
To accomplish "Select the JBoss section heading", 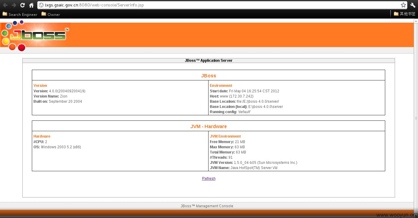I will pos(209,76).
